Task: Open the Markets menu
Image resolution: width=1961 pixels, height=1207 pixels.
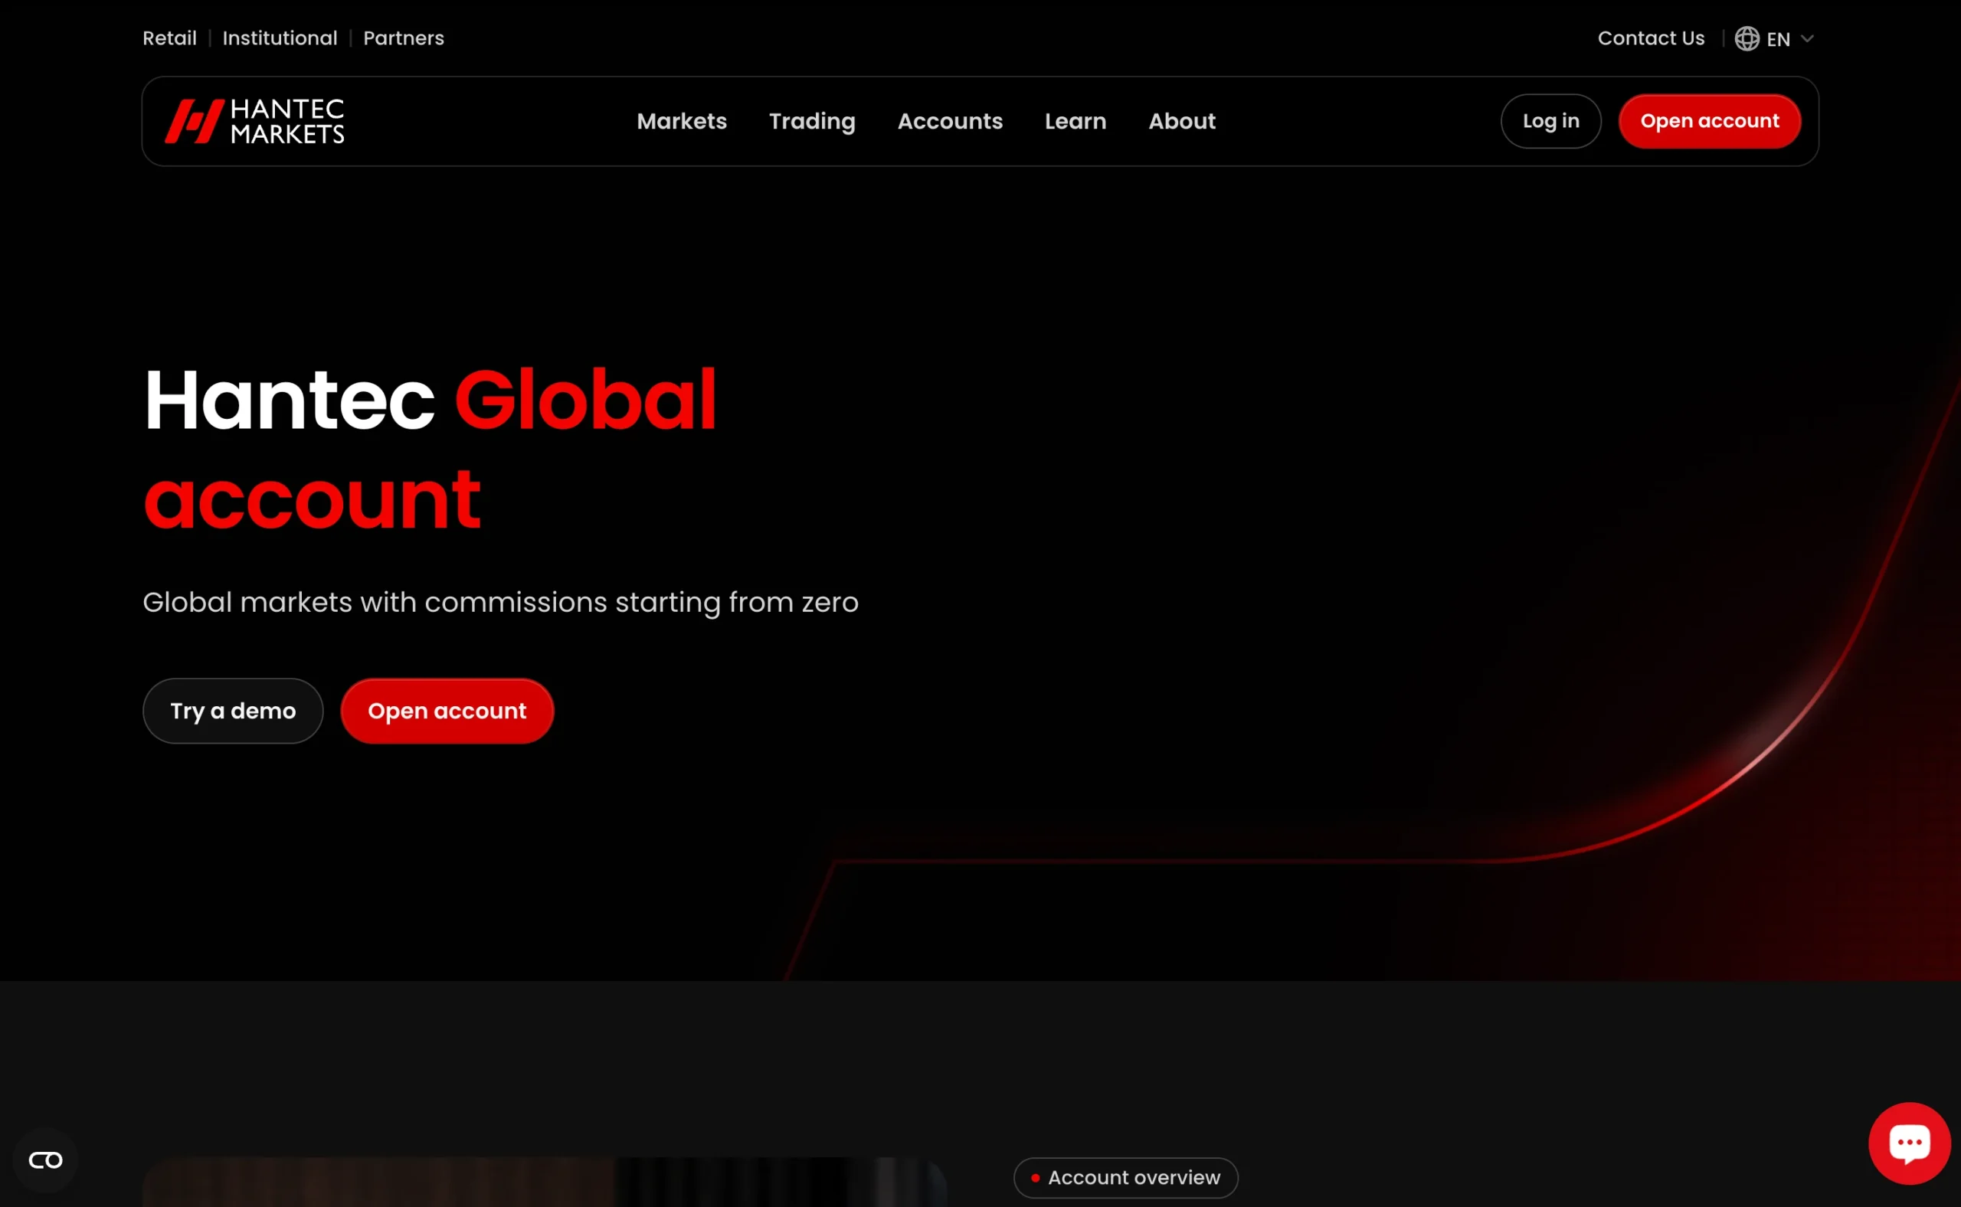Action: click(682, 121)
